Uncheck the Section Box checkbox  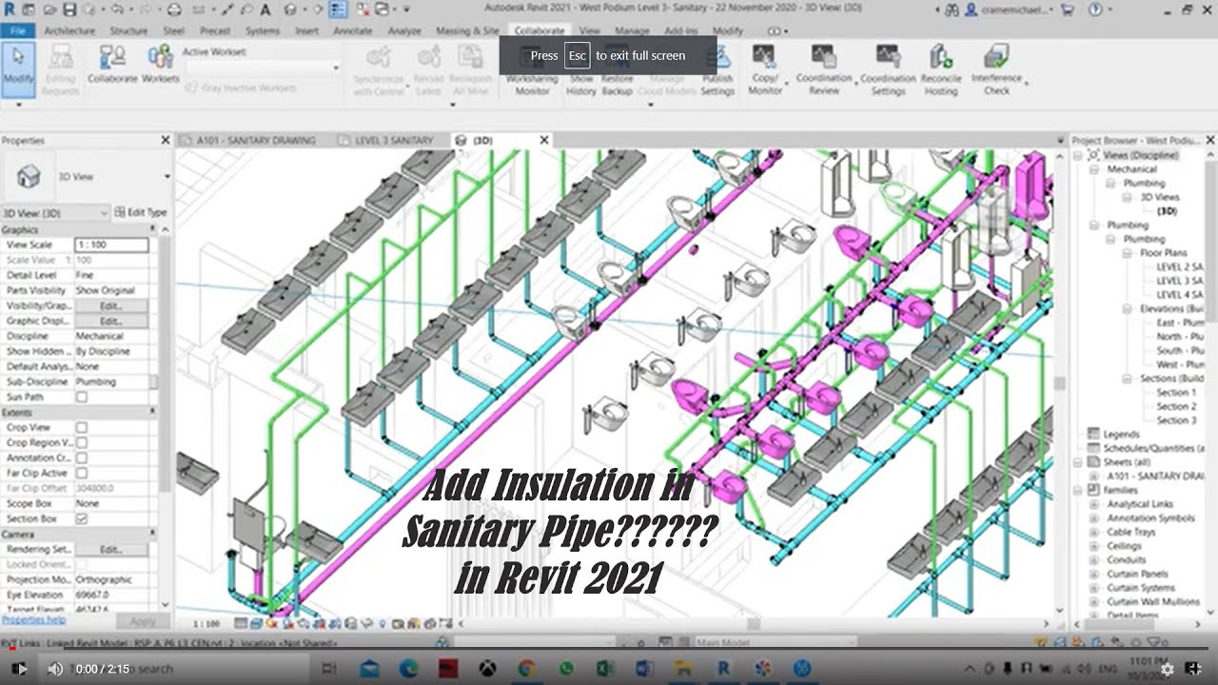tap(82, 519)
